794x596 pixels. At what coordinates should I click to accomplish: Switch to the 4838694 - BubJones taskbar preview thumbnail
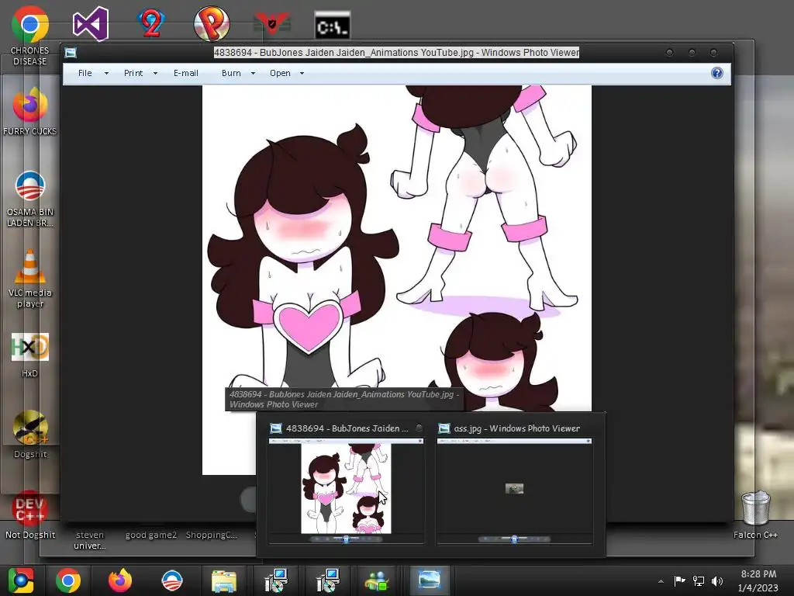(x=347, y=490)
